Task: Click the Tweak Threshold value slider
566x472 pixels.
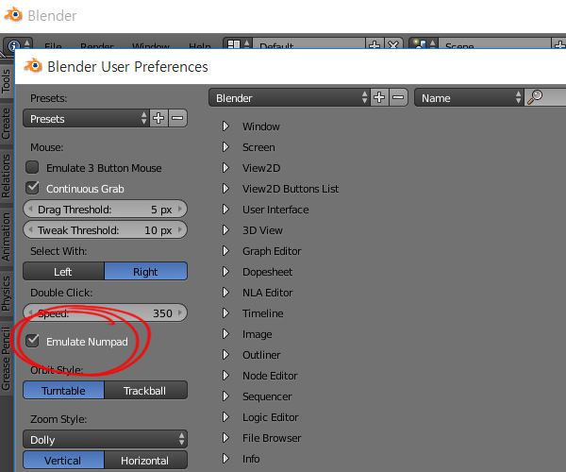Action: 105,229
